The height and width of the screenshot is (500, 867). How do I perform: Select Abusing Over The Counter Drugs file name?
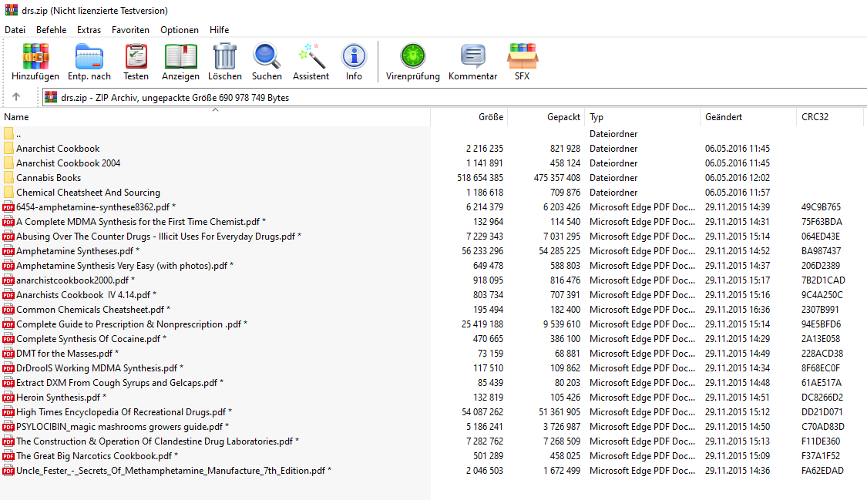(159, 237)
